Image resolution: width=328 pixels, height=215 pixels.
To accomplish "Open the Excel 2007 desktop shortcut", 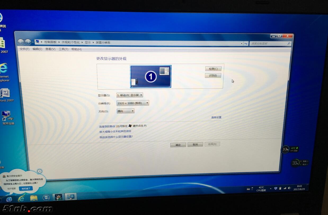I will pyautogui.click(x=3, y=45).
